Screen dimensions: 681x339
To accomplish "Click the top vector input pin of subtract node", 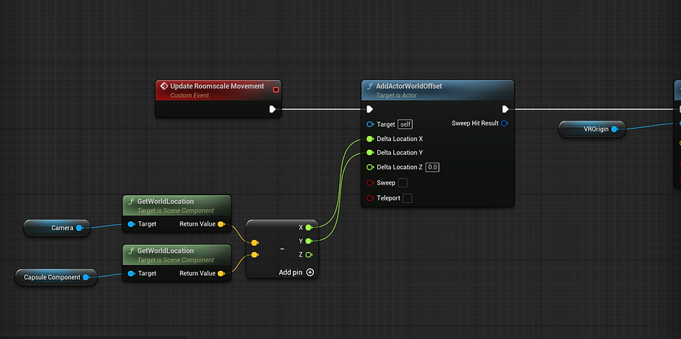I will (255, 242).
